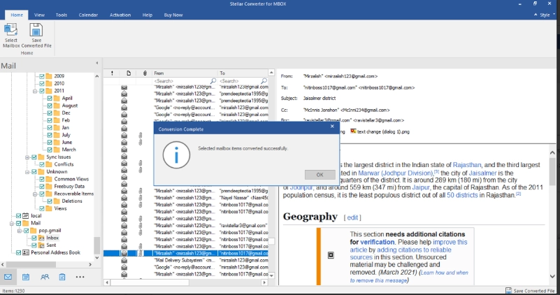Viewport: 560px width, 295px height.
Task: Click the item type column header icon
Action: point(129,73)
